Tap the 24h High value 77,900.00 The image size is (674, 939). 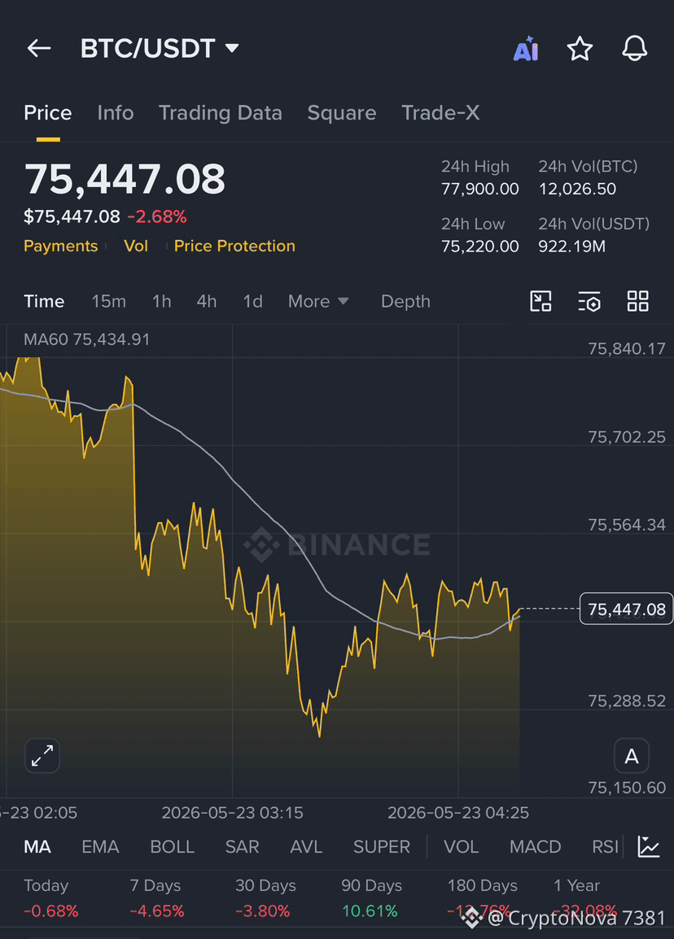pos(480,190)
